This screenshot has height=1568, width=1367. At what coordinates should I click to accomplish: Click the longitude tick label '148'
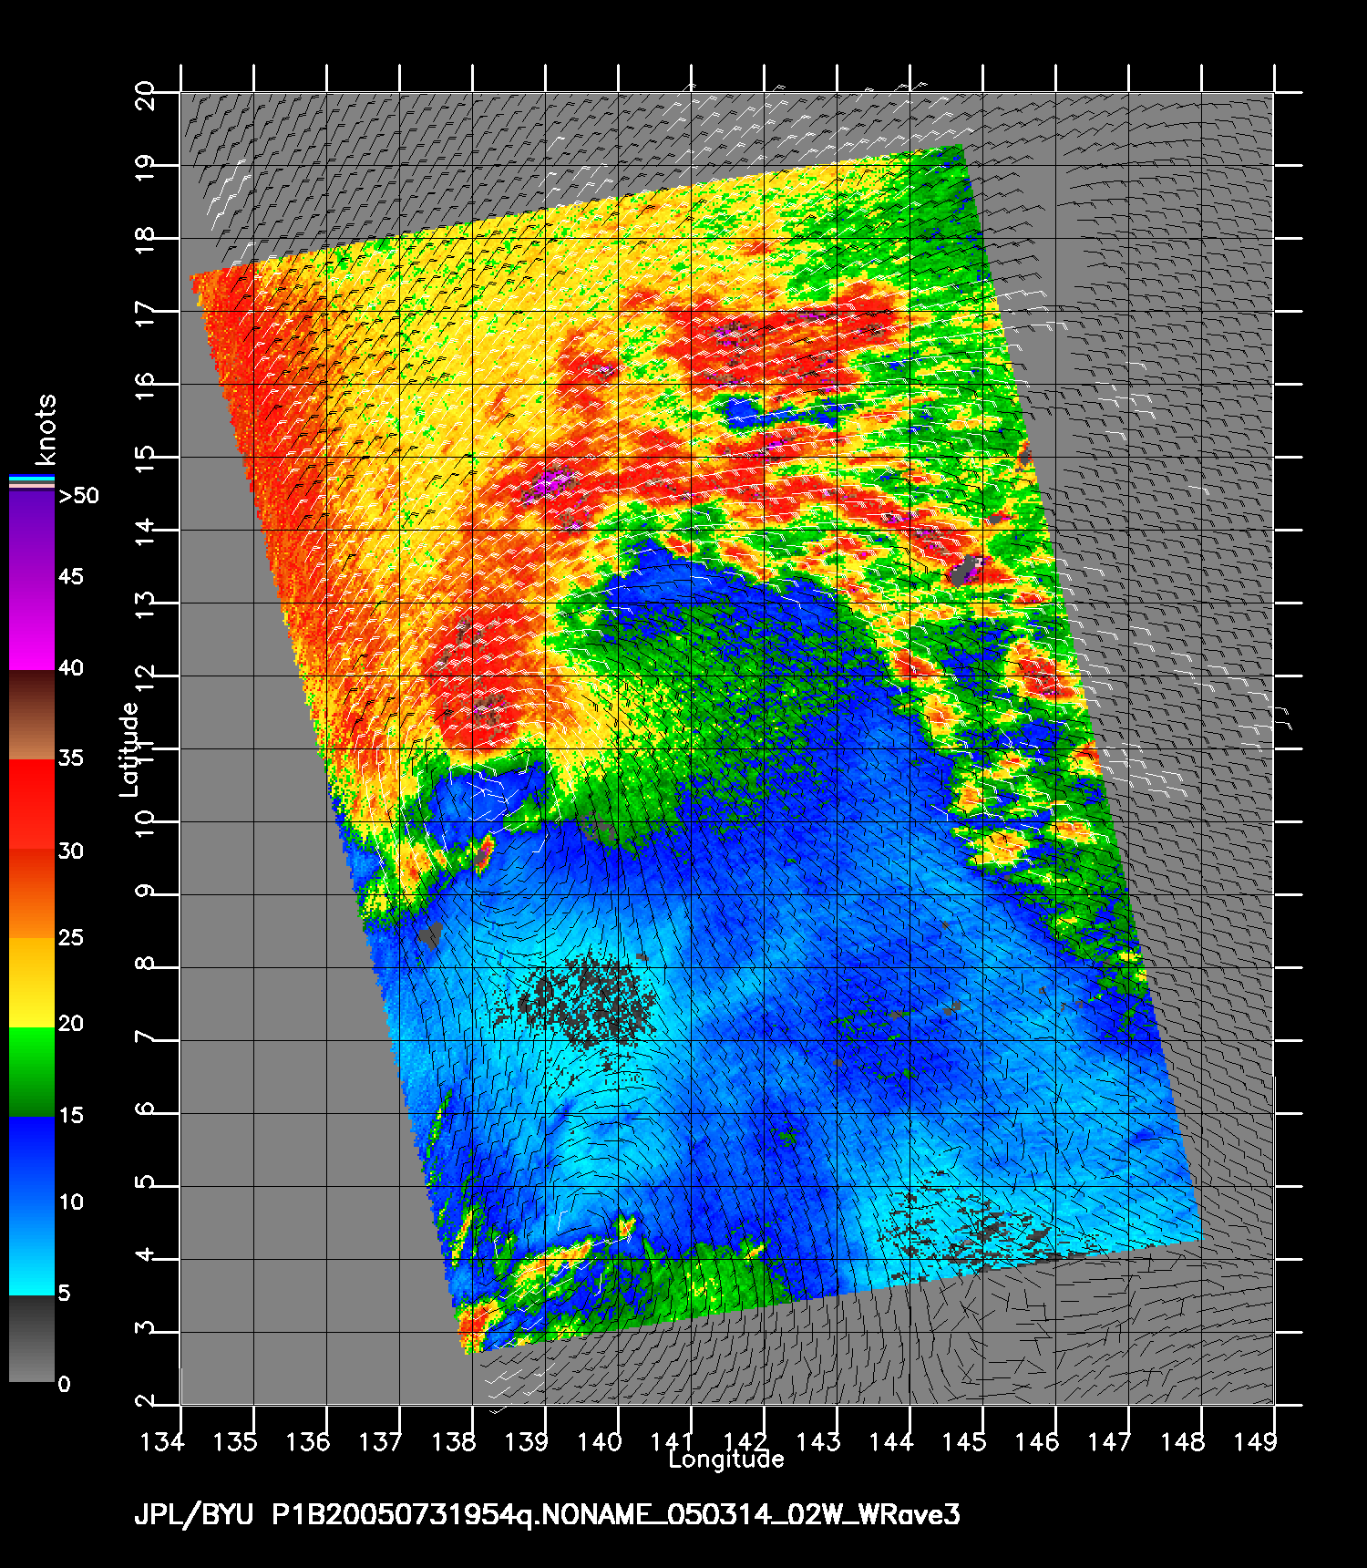pos(1183,1442)
